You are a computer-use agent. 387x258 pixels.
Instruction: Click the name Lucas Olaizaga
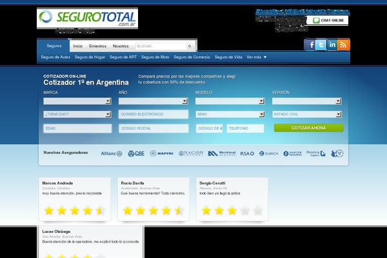(x=56, y=232)
